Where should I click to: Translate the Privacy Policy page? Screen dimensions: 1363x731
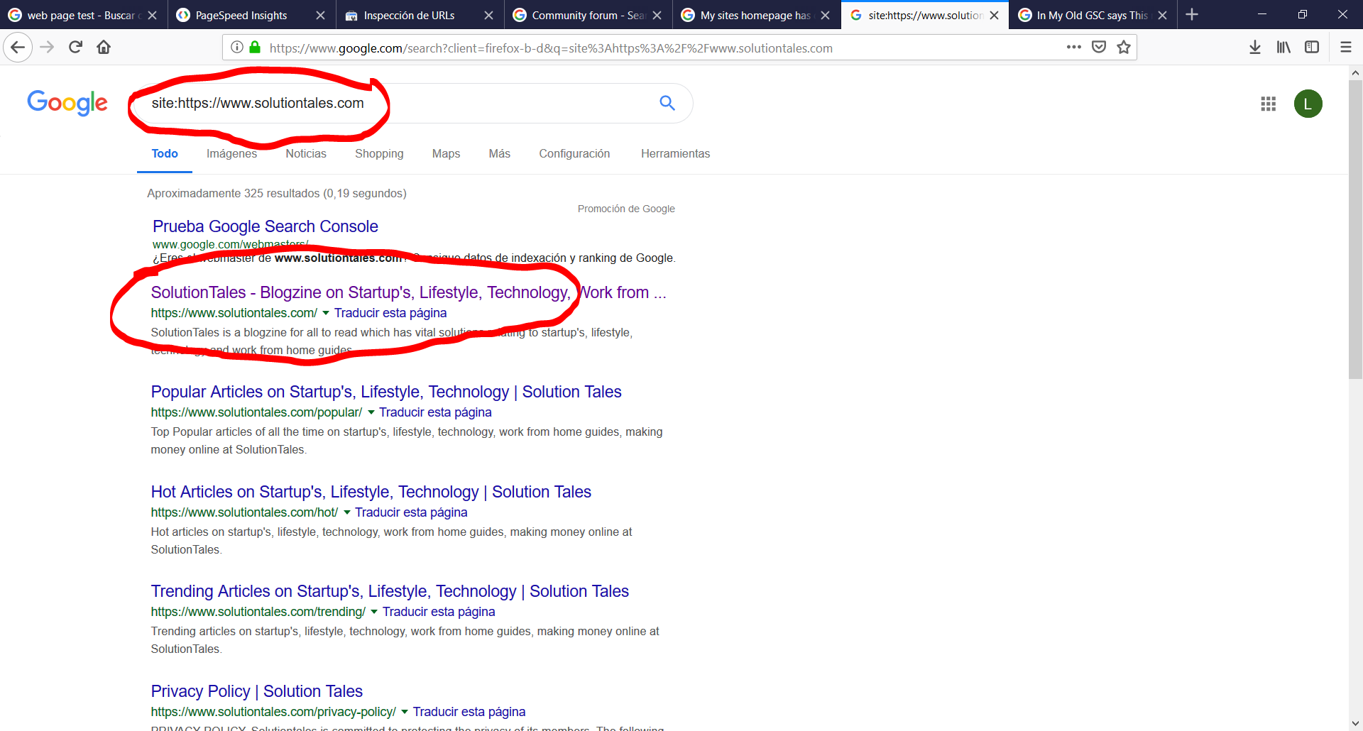point(469,712)
